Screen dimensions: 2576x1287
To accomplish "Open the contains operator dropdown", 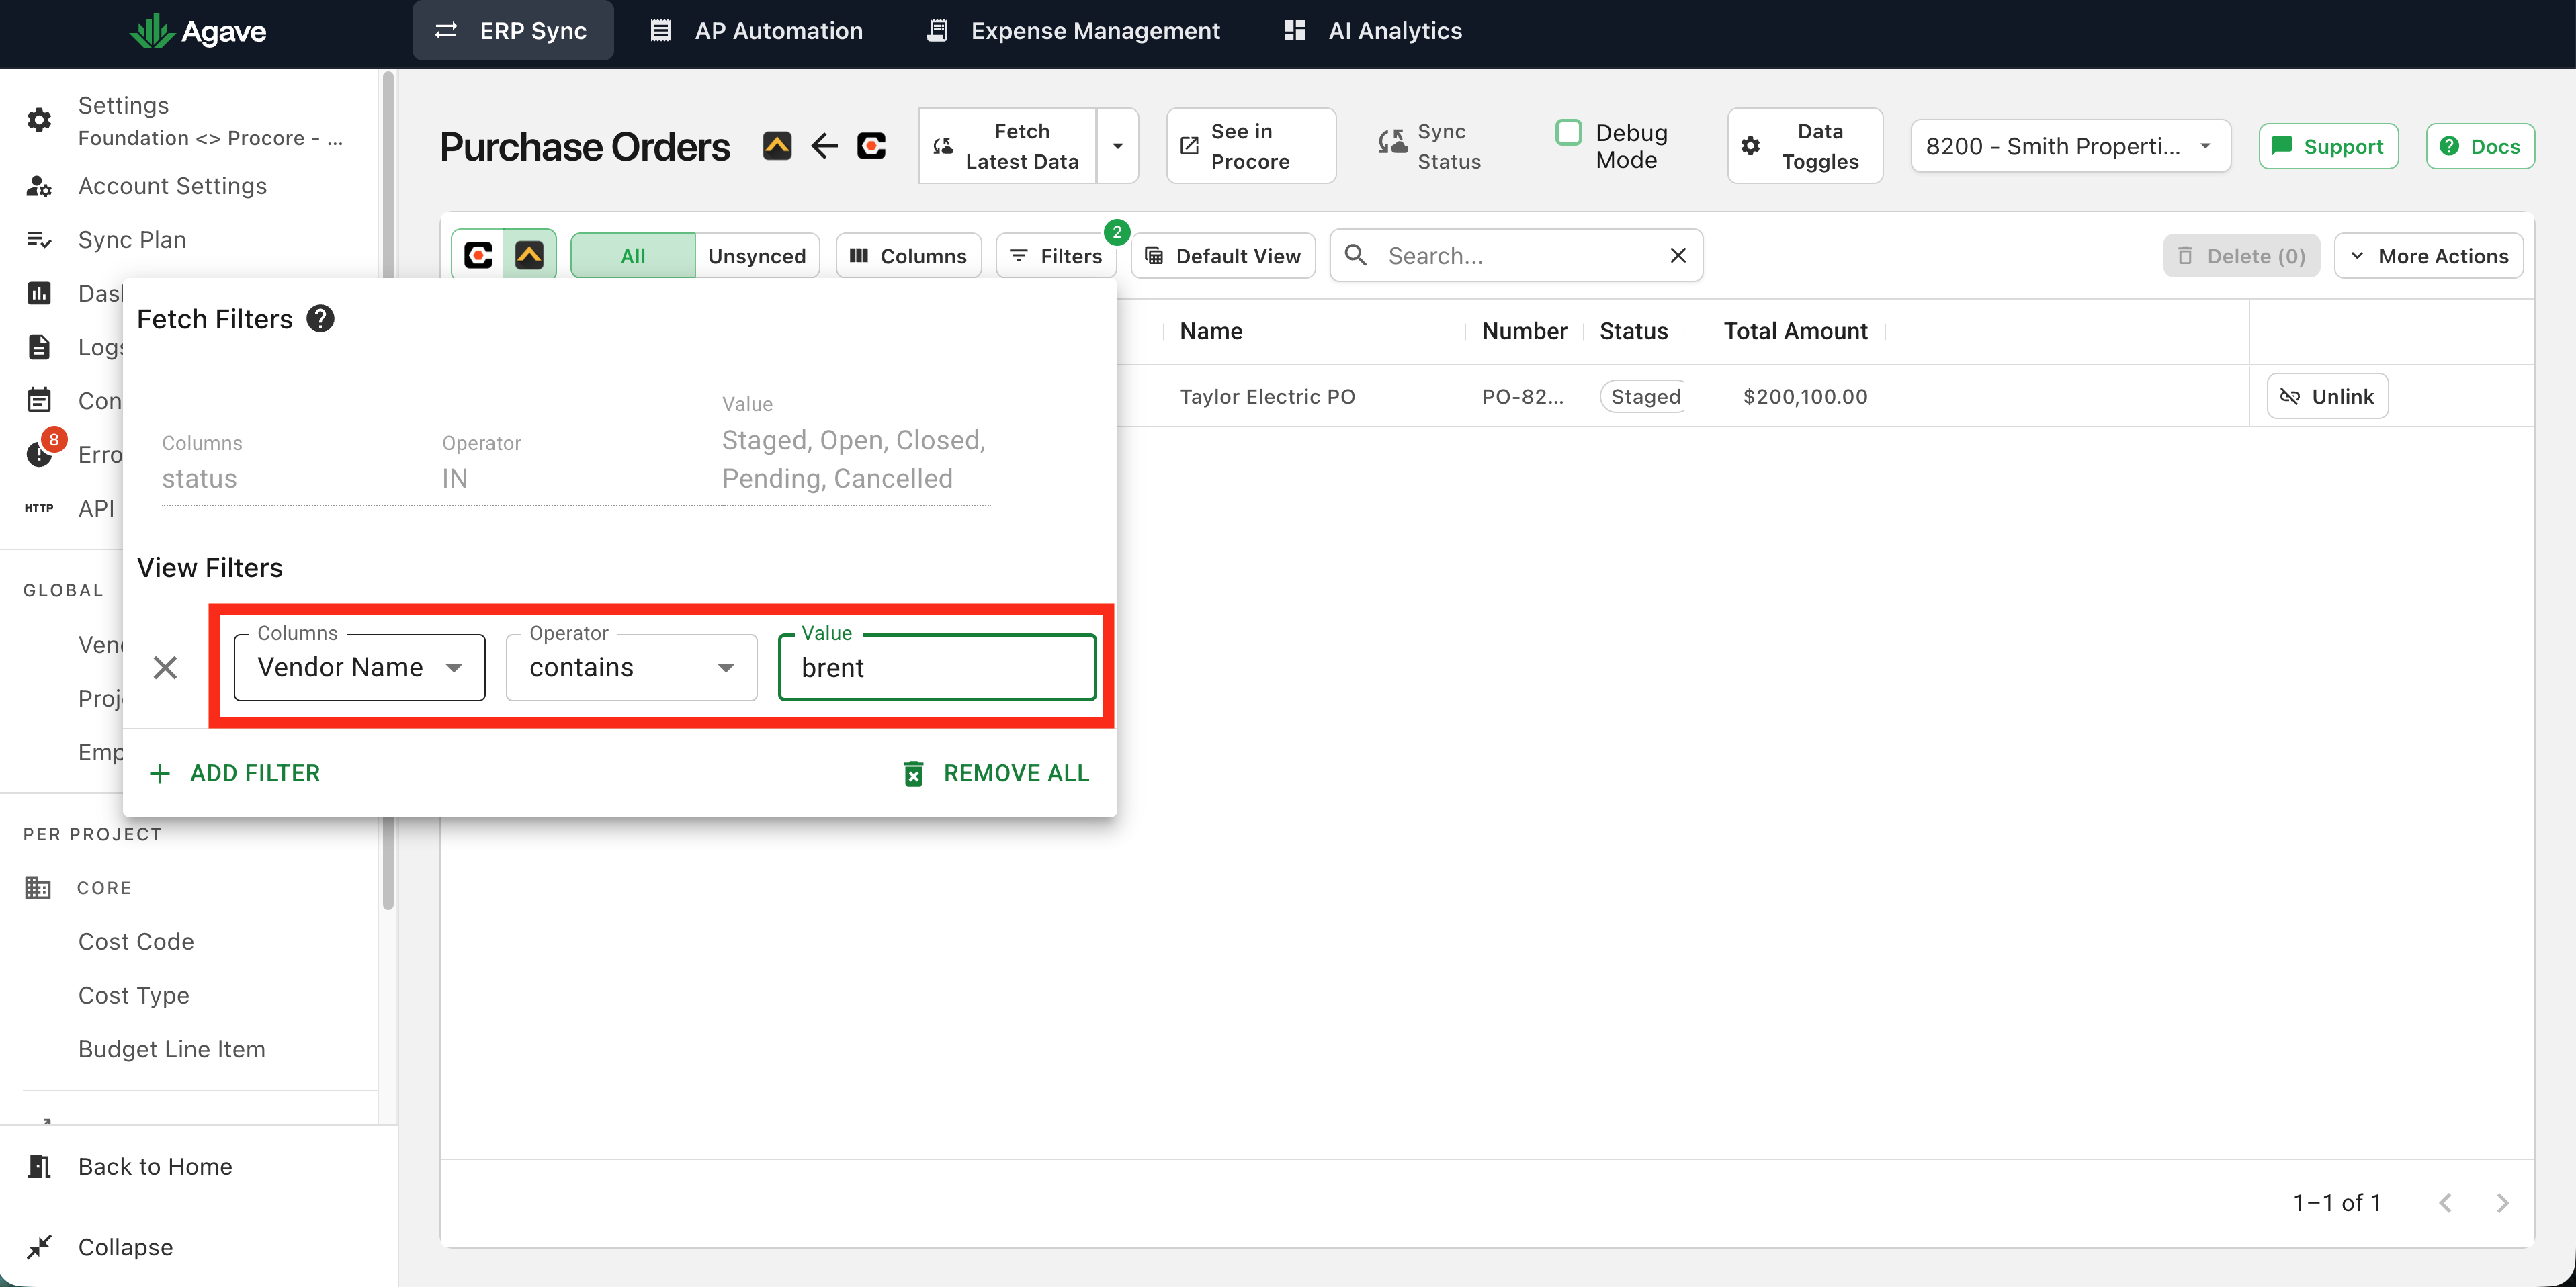I will click(x=631, y=667).
